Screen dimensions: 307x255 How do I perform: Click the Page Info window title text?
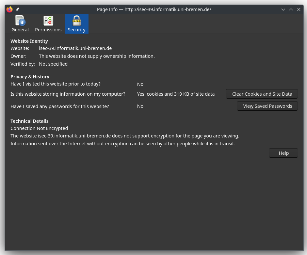pyautogui.click(x=154, y=9)
